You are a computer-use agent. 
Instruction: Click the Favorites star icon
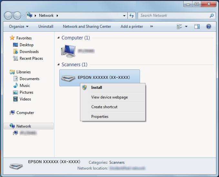pyautogui.click(x=12, y=38)
